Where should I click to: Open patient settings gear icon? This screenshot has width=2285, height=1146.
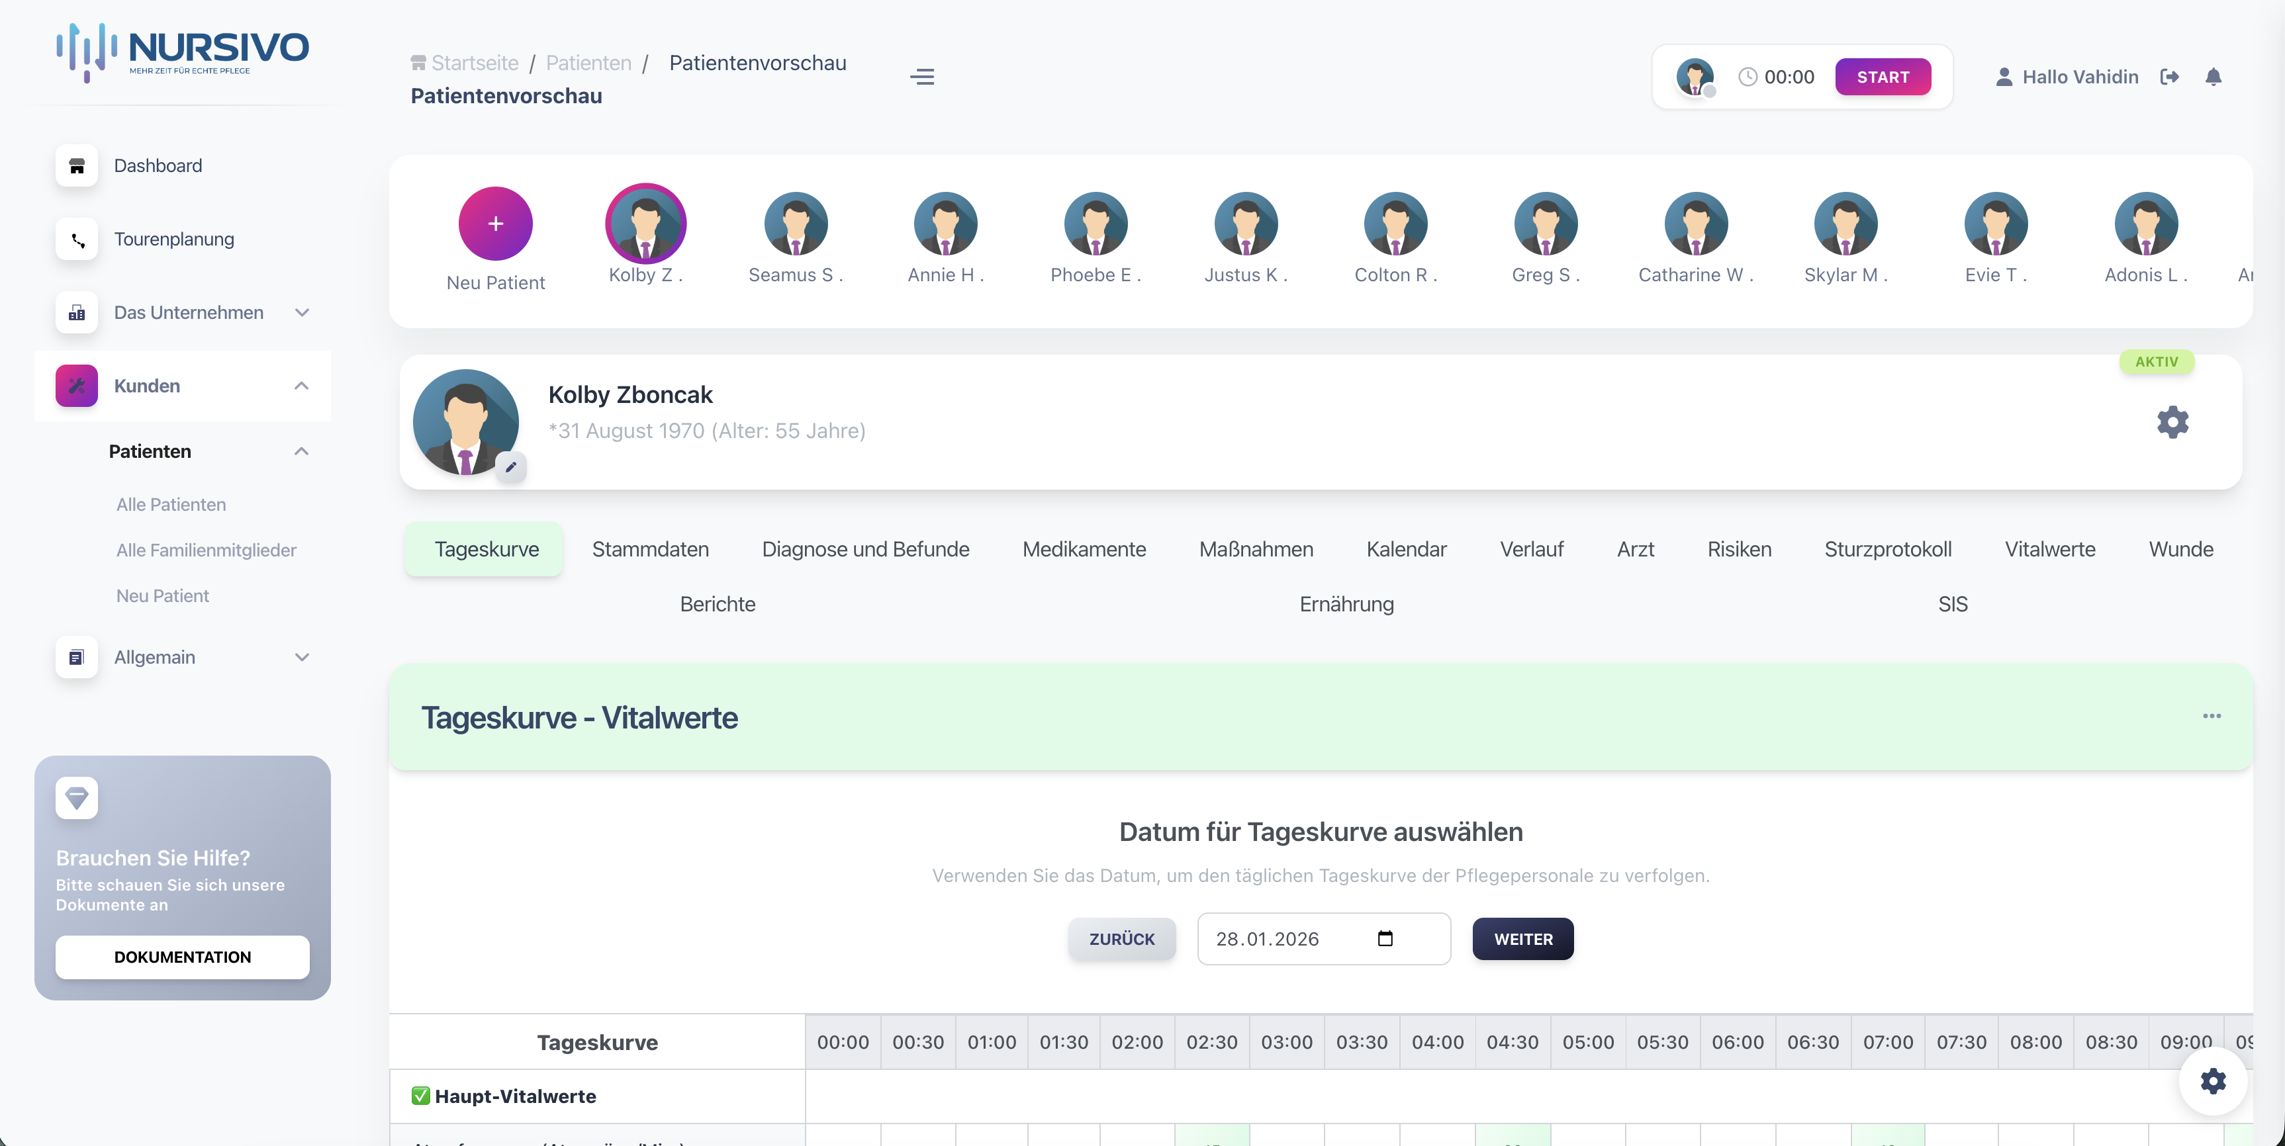pyautogui.click(x=2172, y=421)
